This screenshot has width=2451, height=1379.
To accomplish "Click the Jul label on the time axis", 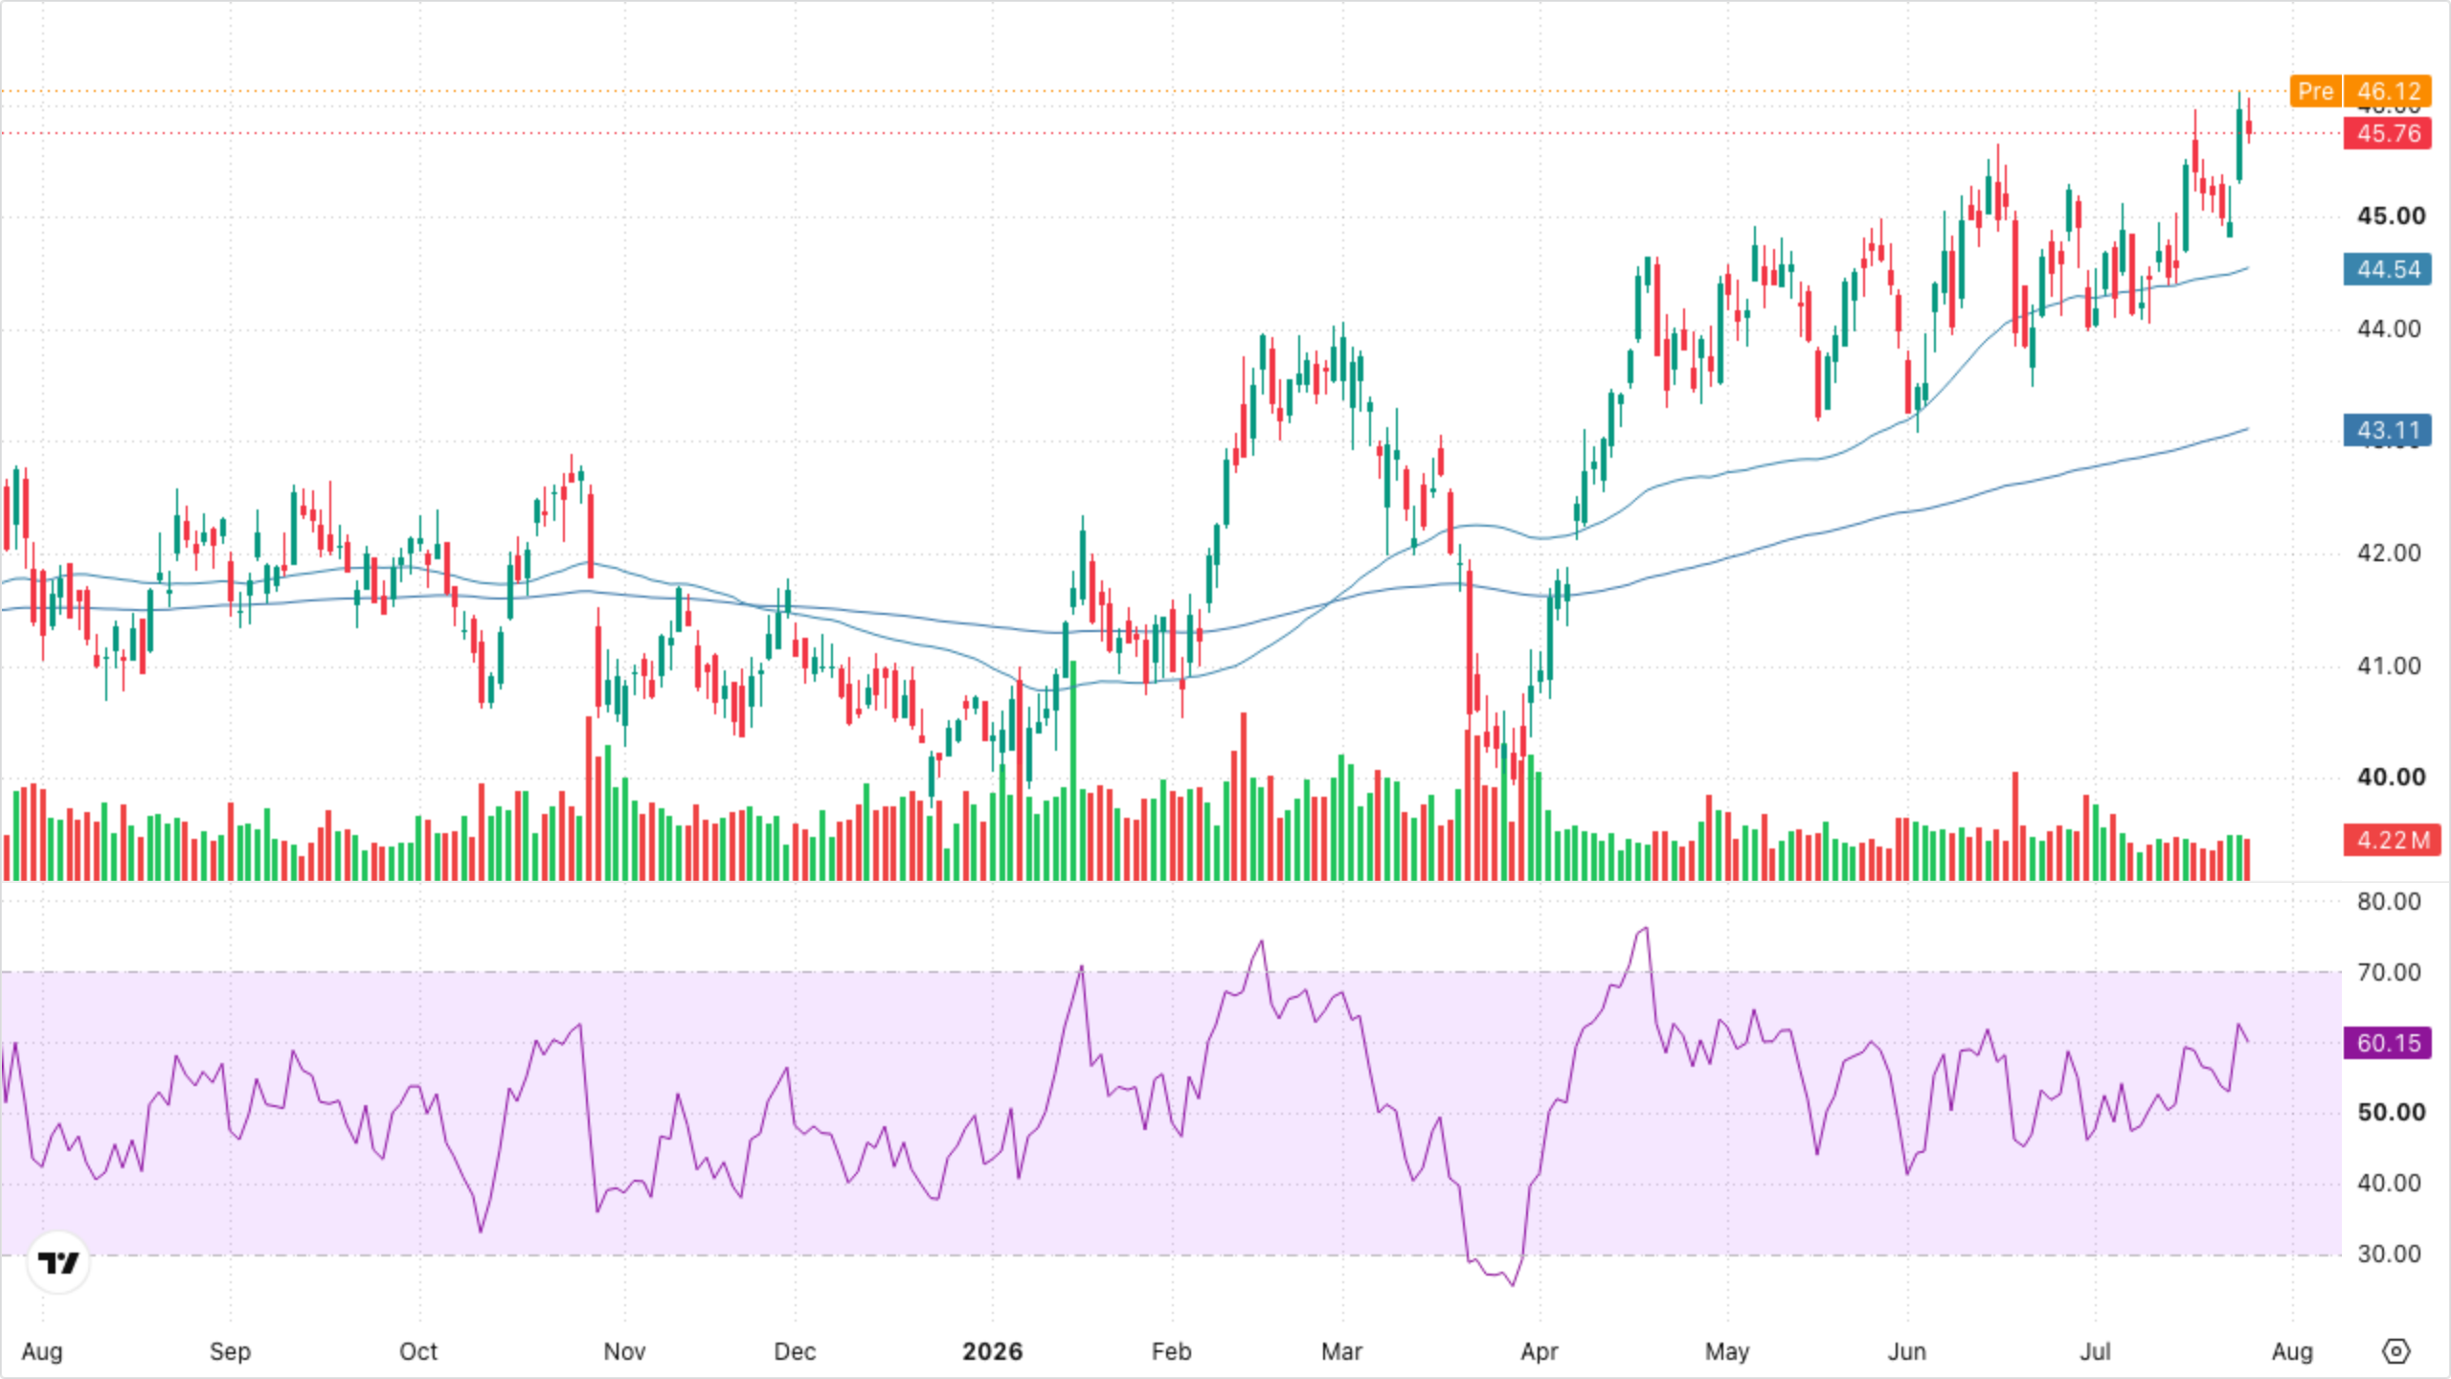I will [x=2095, y=1351].
